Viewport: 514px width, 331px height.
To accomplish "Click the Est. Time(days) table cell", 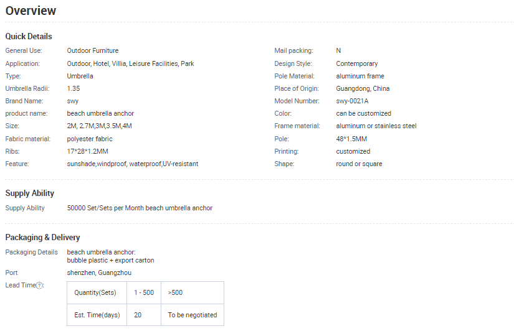I will 97,315.
